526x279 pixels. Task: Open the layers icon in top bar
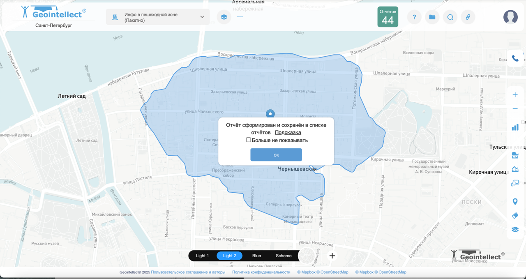point(224,17)
